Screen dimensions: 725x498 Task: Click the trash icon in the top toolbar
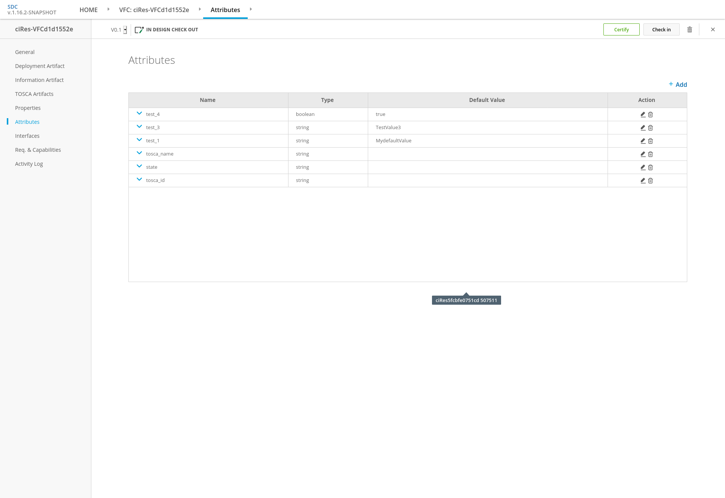[690, 29]
